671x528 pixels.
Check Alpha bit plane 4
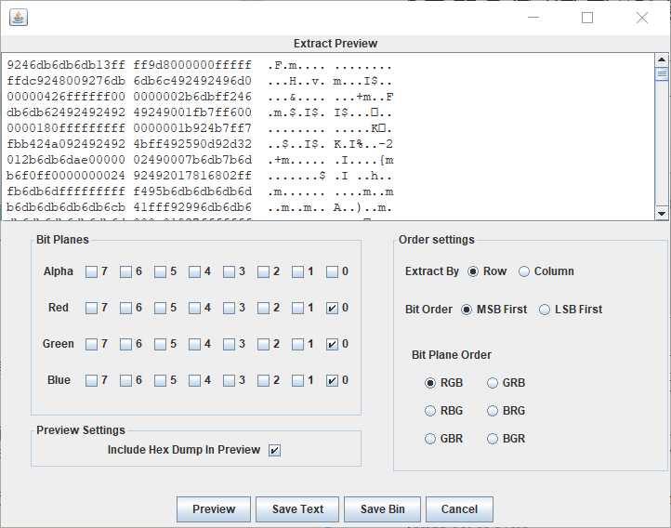click(194, 271)
